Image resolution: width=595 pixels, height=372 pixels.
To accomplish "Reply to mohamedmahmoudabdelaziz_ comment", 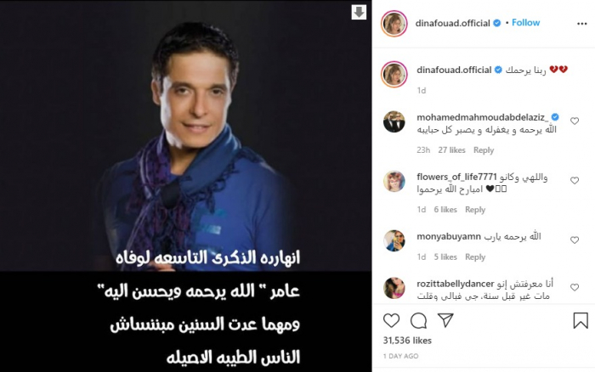I will pos(484,150).
